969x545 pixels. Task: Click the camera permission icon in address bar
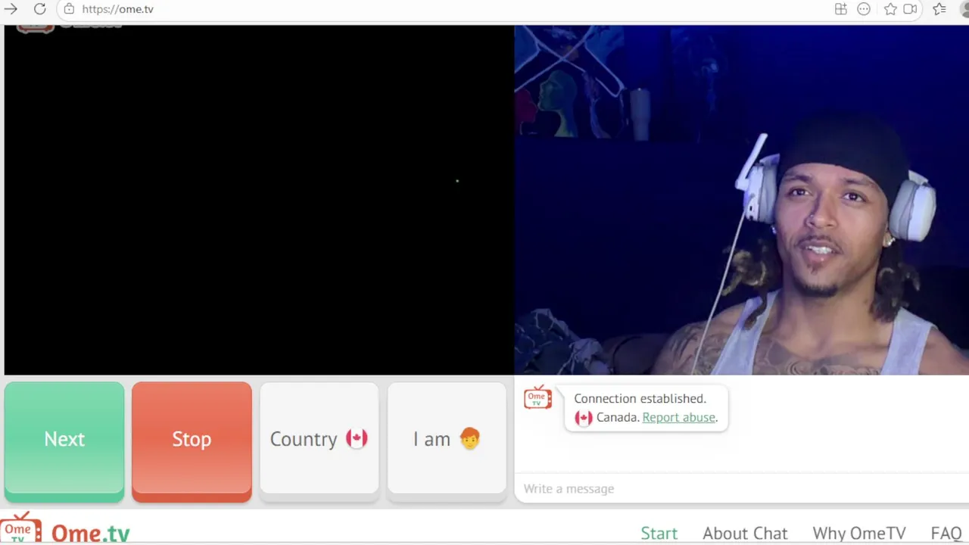click(911, 9)
